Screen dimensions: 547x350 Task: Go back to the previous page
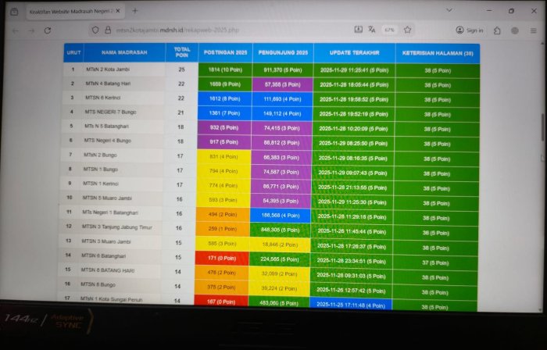[x=15, y=30]
